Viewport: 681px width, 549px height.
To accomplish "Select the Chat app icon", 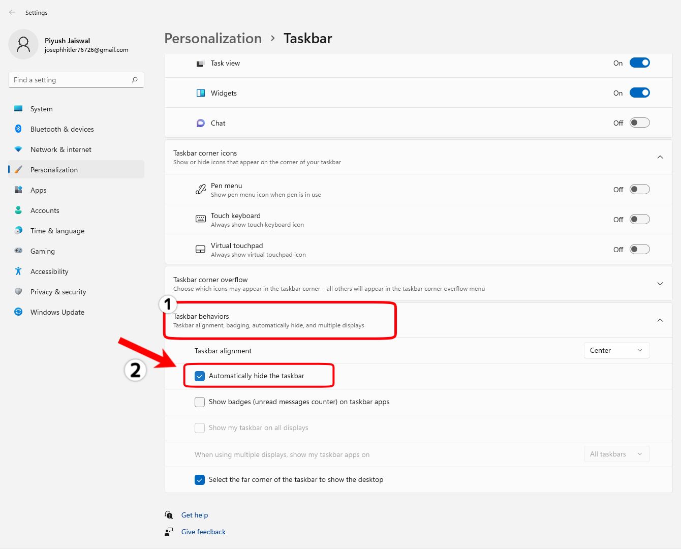I will (200, 123).
